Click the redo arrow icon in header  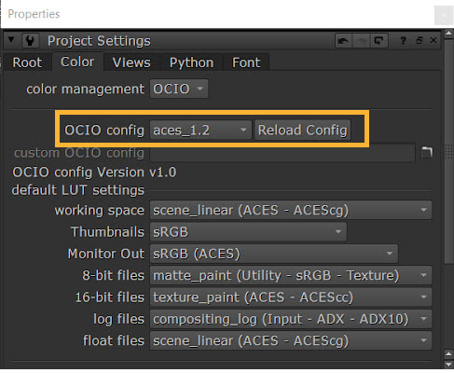pyautogui.click(x=361, y=40)
